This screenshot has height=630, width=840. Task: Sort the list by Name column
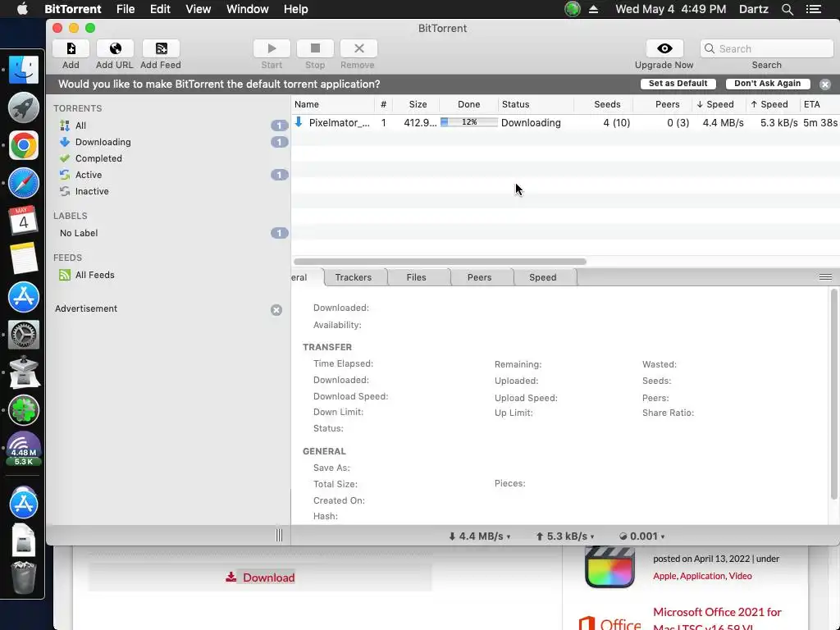click(333, 104)
